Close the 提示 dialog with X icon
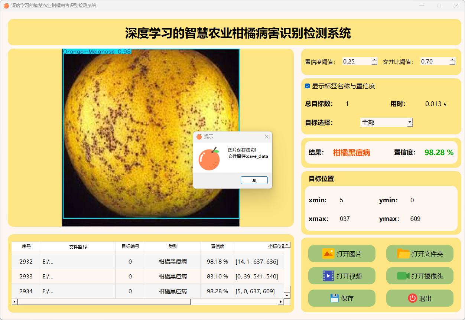This screenshot has height=320, width=465. (266, 137)
